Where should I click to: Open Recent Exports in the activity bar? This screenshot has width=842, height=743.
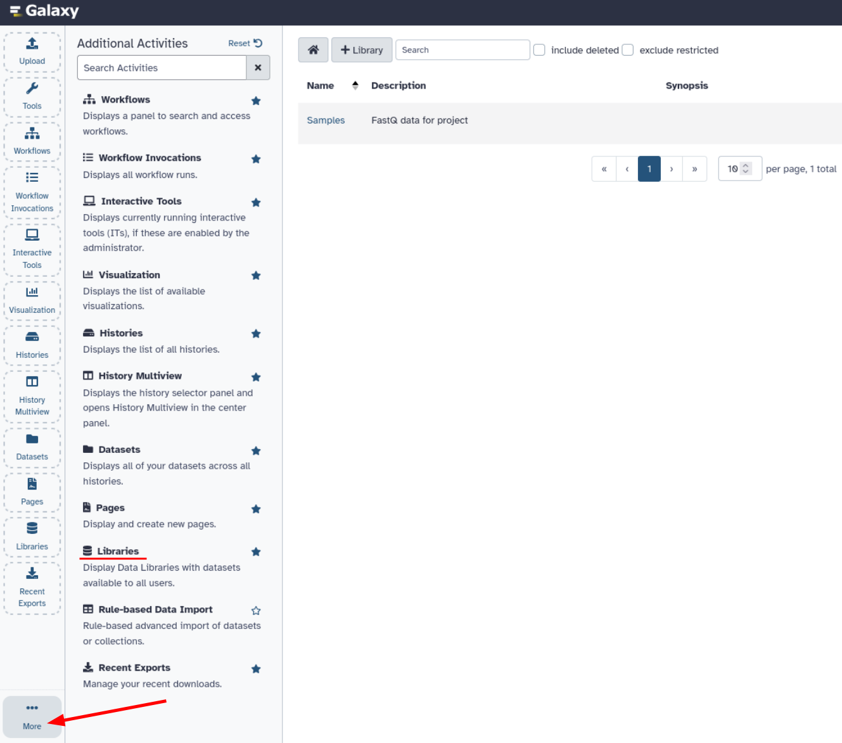click(x=32, y=588)
